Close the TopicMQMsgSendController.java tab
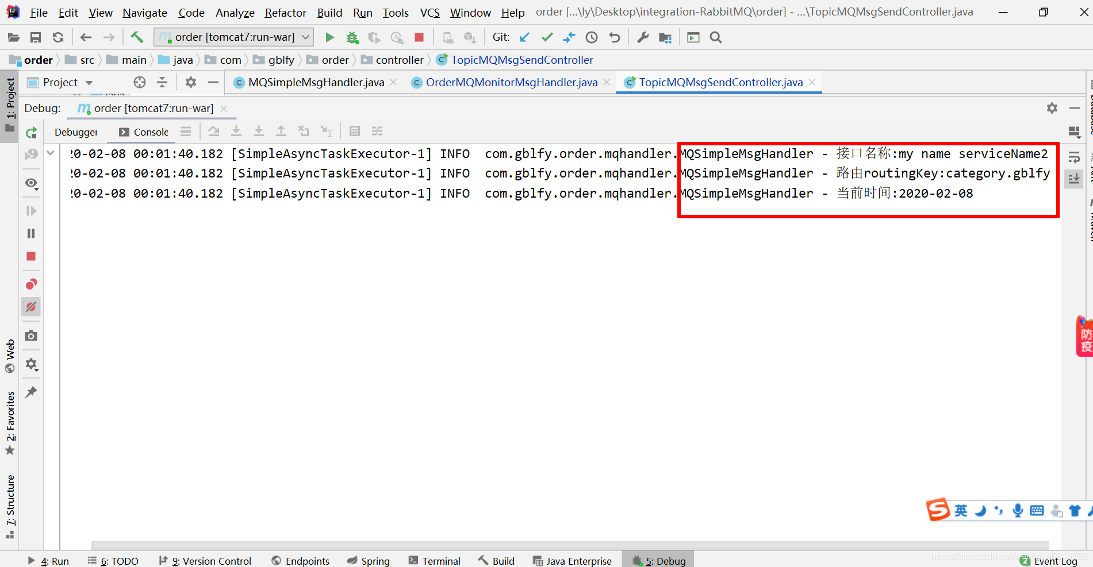The width and height of the screenshot is (1093, 567). (812, 82)
